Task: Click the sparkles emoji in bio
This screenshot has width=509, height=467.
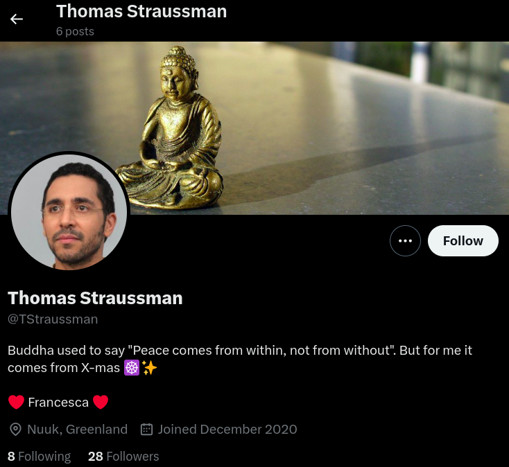Action: [149, 368]
